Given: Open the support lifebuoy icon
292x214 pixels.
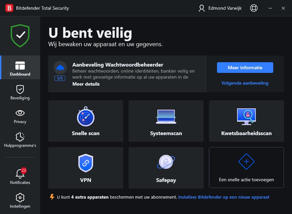Looking at the screenshot, I should tap(254, 8).
